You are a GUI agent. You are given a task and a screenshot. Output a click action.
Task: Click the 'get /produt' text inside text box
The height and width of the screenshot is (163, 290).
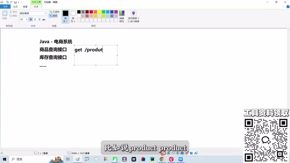89,50
